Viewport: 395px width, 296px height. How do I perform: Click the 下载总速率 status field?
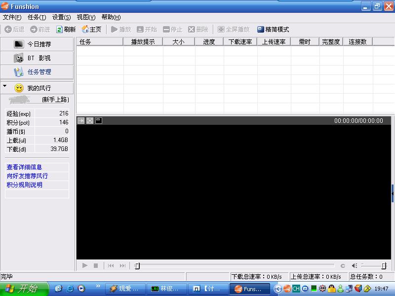point(259,277)
